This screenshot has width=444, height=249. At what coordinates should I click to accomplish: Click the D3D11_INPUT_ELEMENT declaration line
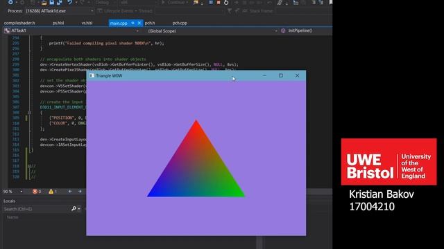tap(63, 107)
